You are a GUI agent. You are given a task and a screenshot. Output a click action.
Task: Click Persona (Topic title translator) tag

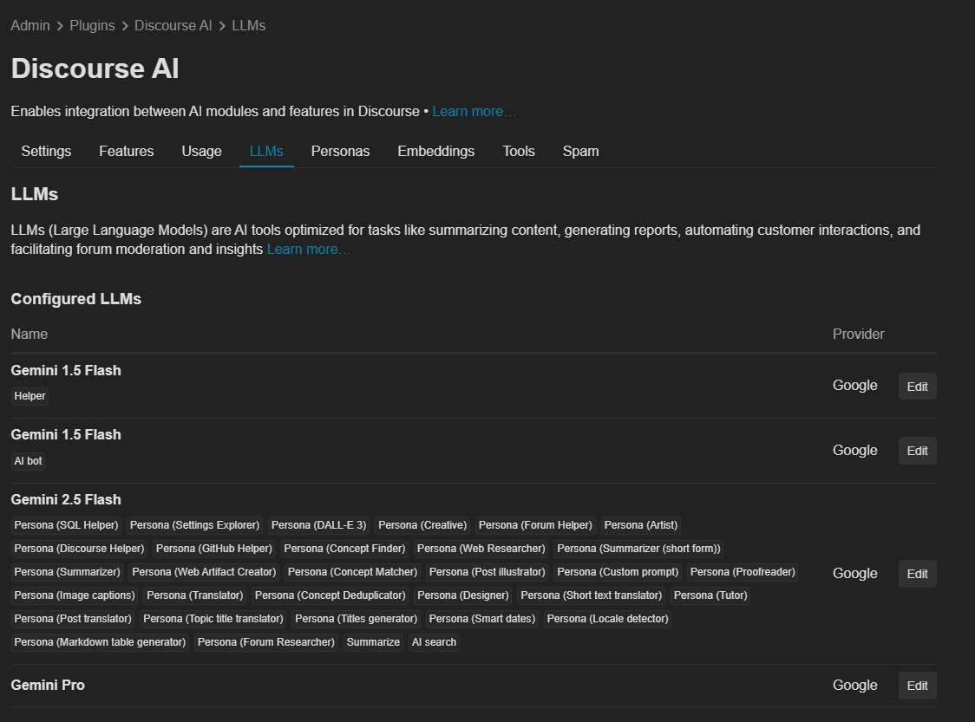[x=213, y=619]
